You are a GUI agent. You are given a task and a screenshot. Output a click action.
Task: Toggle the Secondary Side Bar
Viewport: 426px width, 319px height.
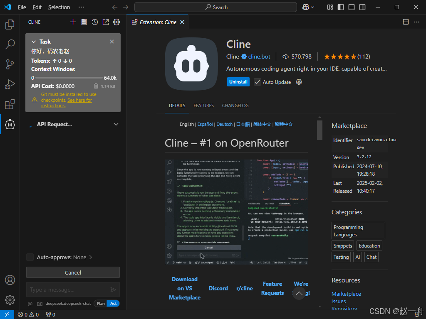[362, 7]
